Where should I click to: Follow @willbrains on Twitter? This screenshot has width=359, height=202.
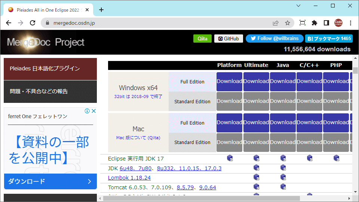pos(274,39)
